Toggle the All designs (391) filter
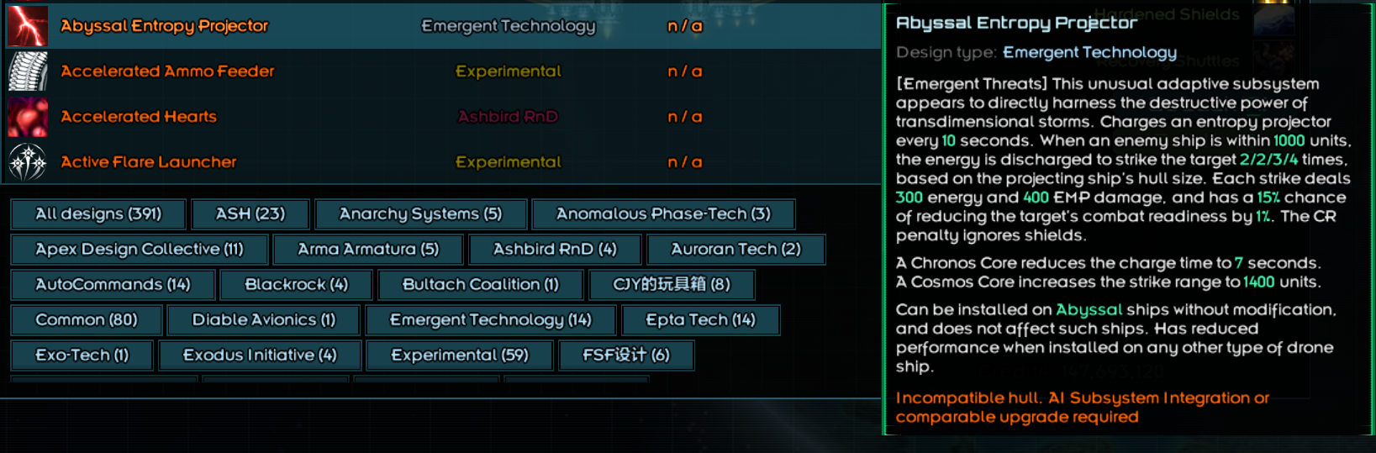The width and height of the screenshot is (1376, 453). click(x=98, y=214)
